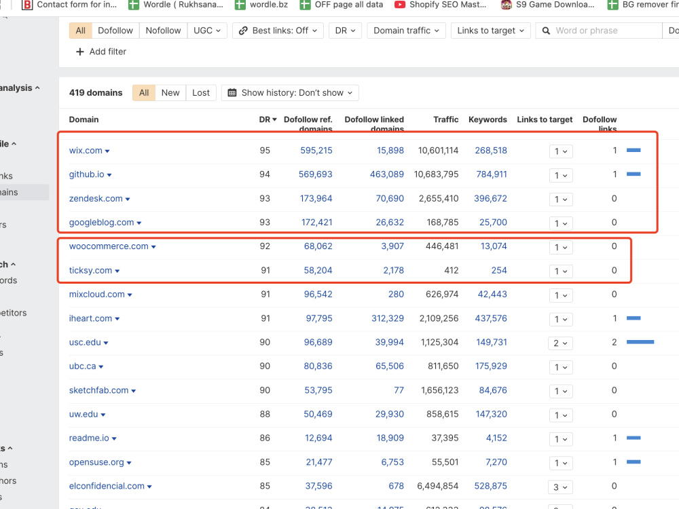The height and width of the screenshot is (509, 679).
Task: Select the Nofollow filter
Action: [x=163, y=31]
